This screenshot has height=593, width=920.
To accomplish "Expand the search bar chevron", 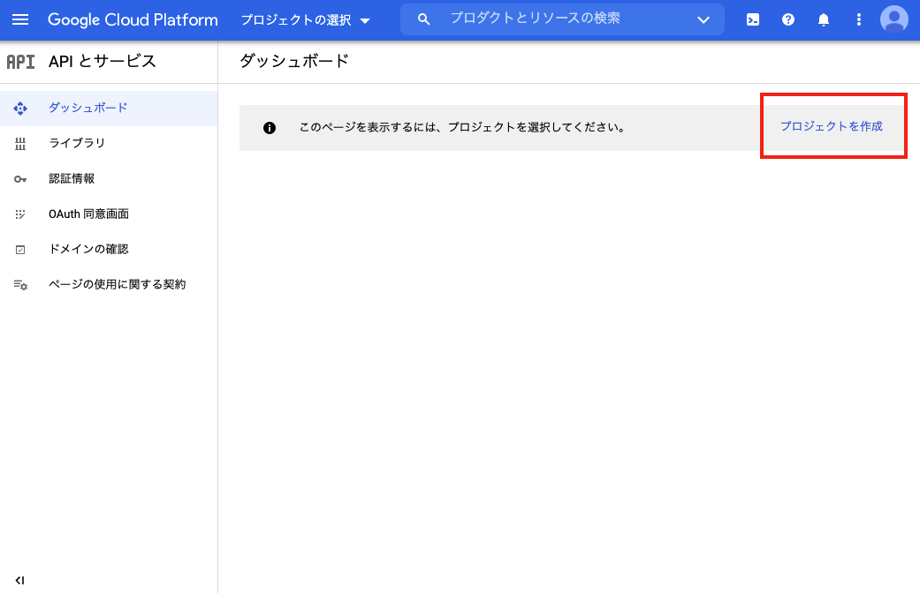I will pyautogui.click(x=703, y=19).
